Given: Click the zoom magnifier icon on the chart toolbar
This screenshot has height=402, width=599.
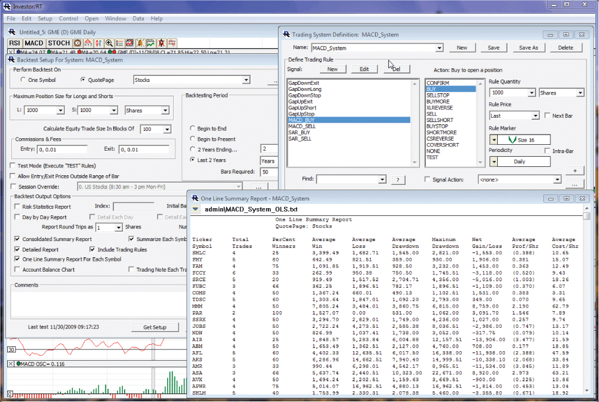Looking at the screenshot, I should pyautogui.click(x=108, y=43).
